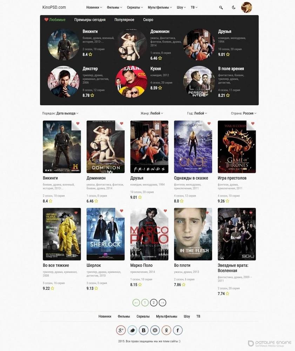The width and height of the screenshot is (295, 351).
Task: Open the Twitter social icon
Action: coord(132,330)
